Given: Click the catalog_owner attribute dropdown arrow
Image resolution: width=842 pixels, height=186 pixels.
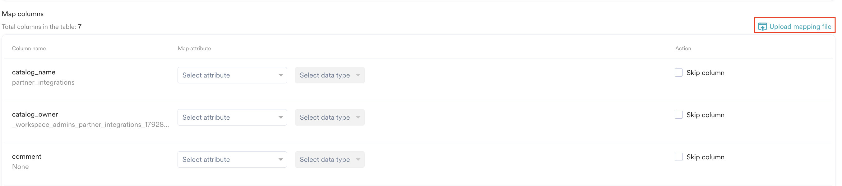Looking at the screenshot, I should pyautogui.click(x=280, y=117).
